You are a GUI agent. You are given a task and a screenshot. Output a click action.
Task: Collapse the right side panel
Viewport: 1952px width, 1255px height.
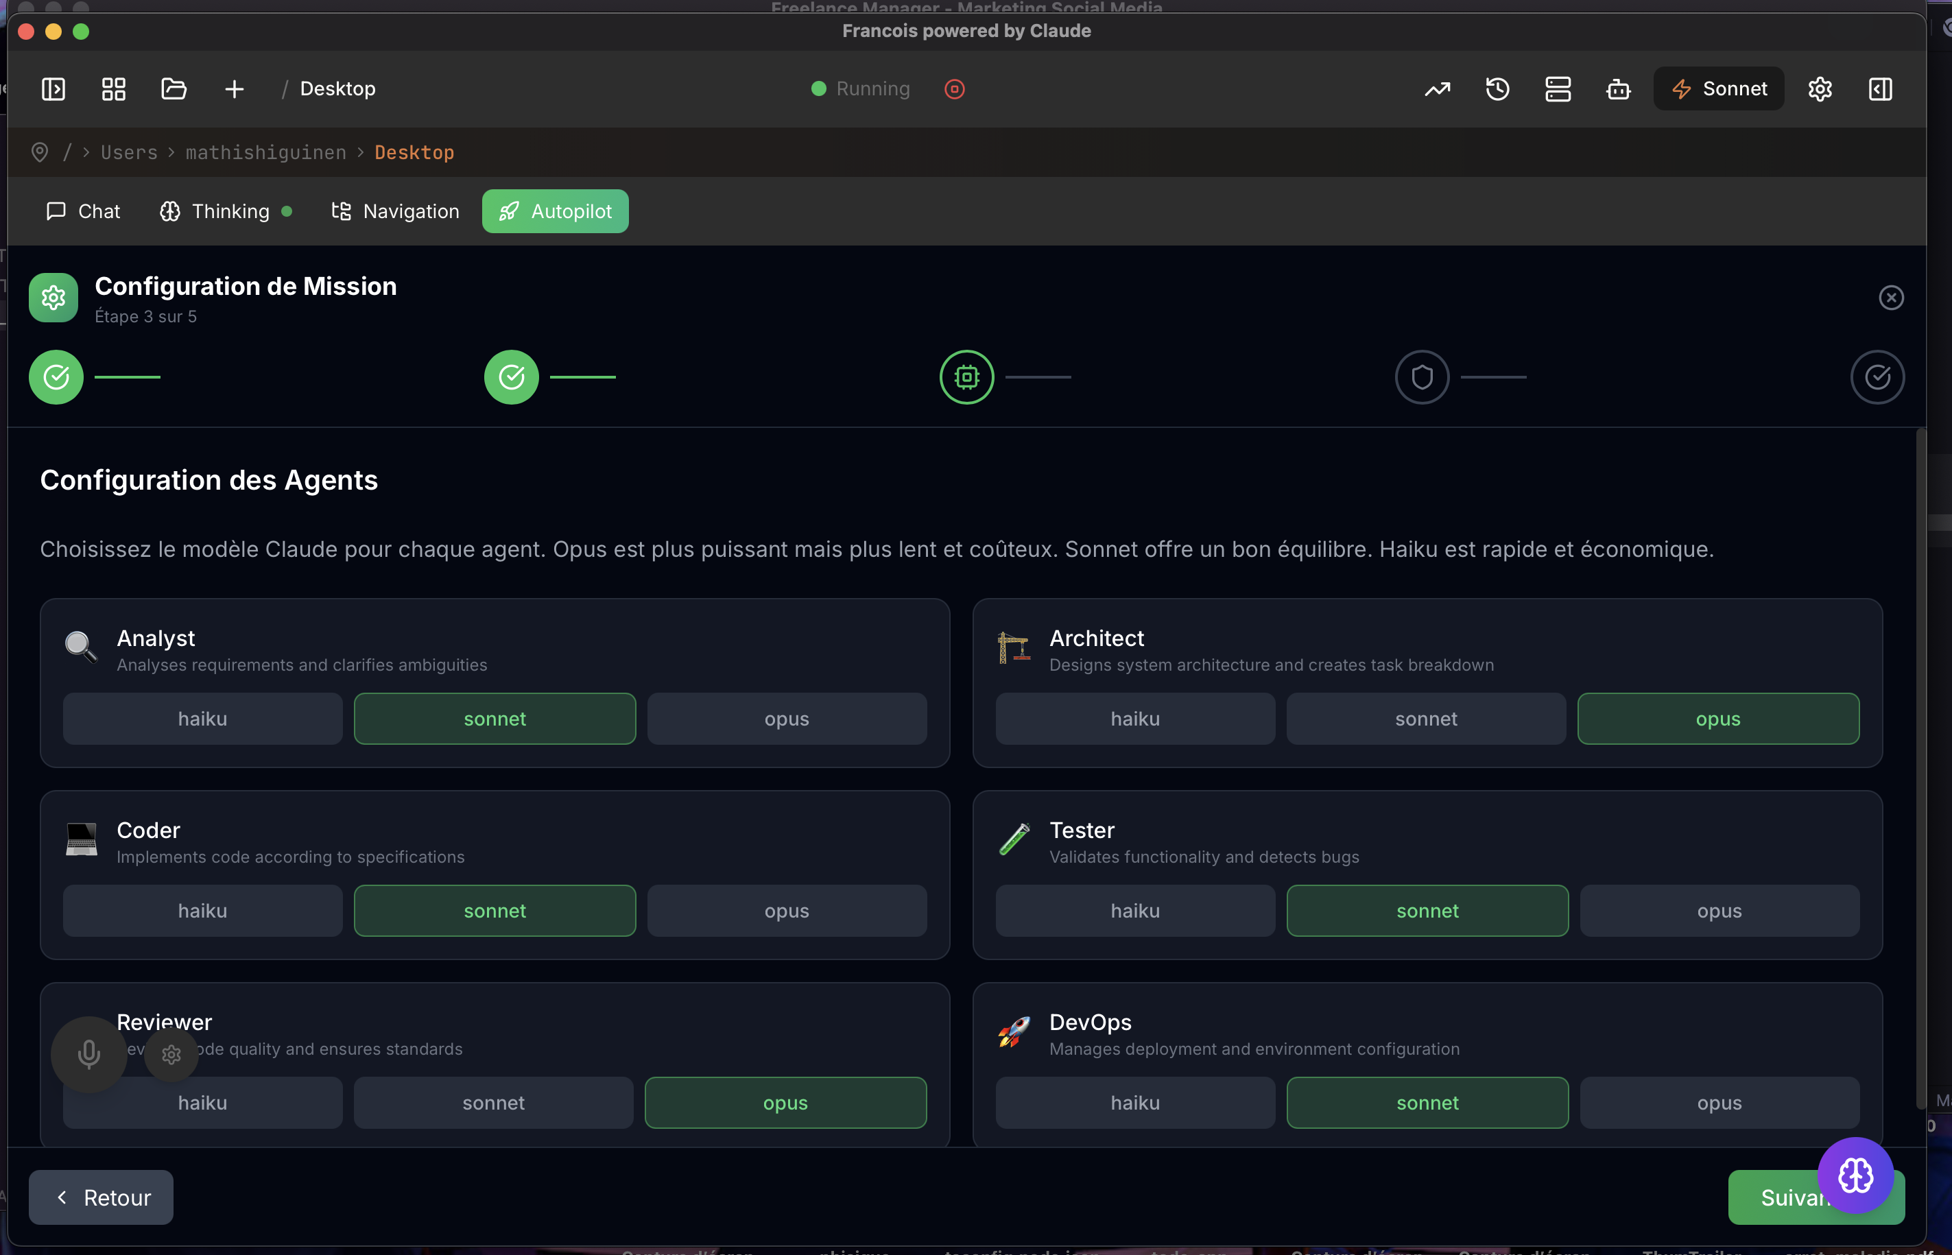1880,89
